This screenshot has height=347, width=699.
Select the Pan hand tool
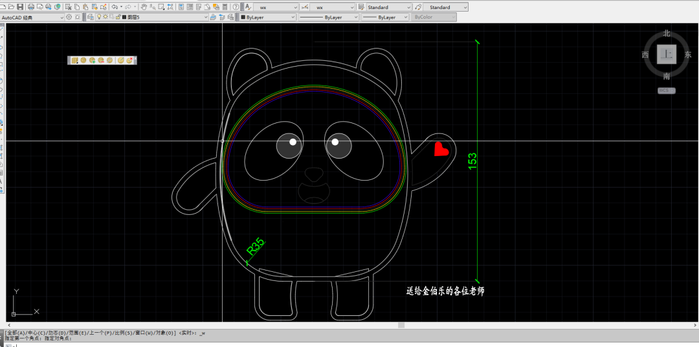pyautogui.click(x=144, y=6)
